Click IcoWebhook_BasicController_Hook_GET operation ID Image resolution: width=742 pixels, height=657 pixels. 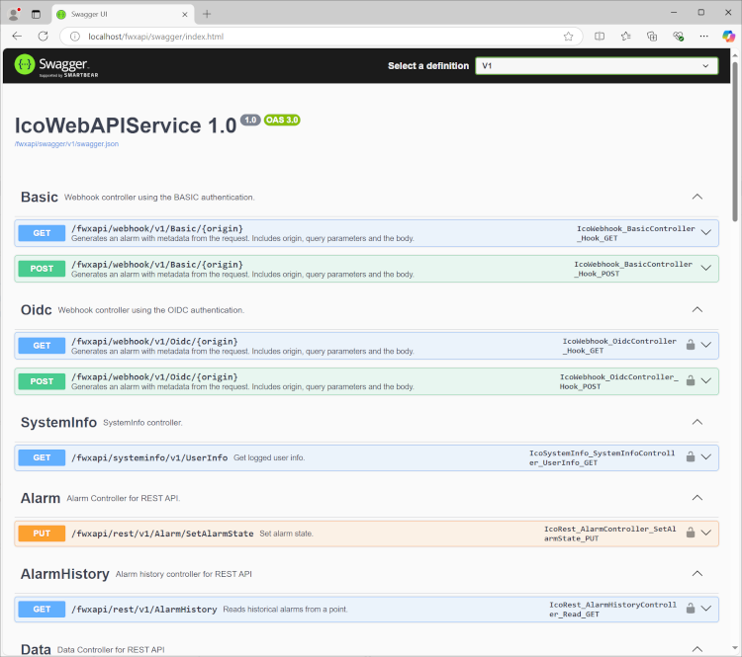coord(635,233)
